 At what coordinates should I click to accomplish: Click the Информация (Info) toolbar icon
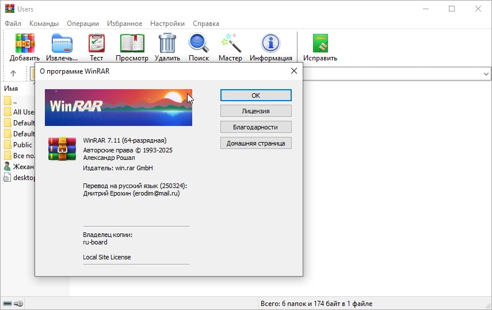271,47
